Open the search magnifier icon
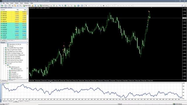The image size is (187, 105). point(182,6)
